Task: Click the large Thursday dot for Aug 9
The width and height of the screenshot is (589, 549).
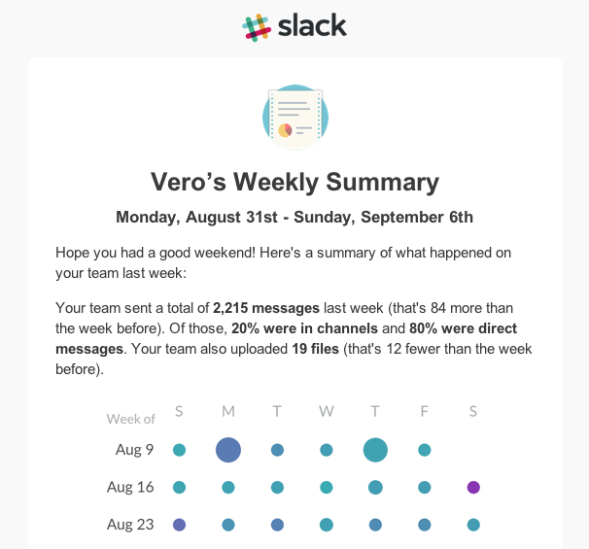Action: pos(375,450)
